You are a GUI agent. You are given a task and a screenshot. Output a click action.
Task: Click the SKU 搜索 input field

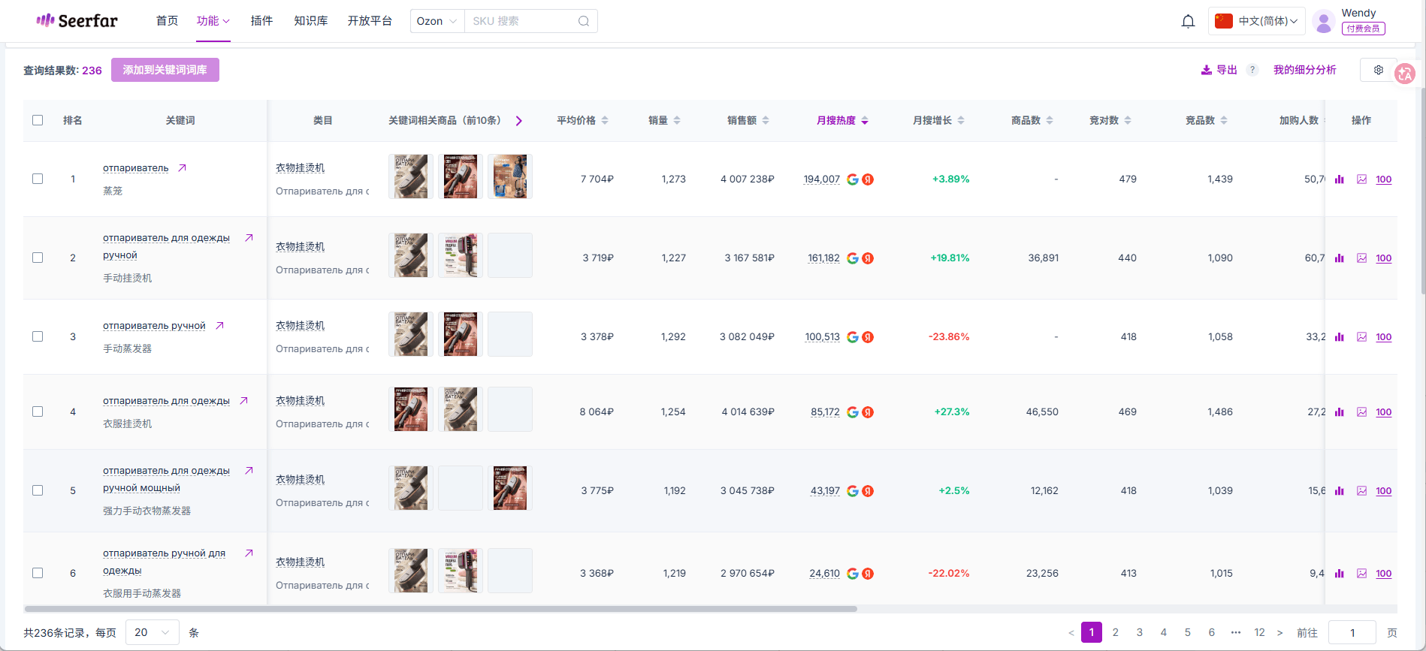point(522,21)
